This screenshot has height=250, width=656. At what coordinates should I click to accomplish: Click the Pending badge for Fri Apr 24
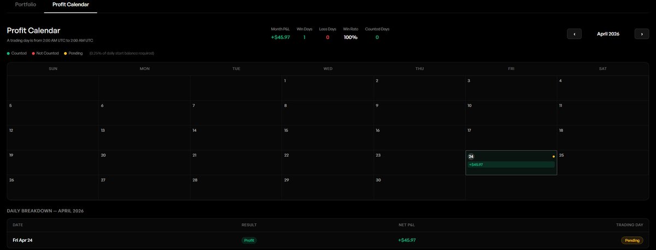[632, 240]
